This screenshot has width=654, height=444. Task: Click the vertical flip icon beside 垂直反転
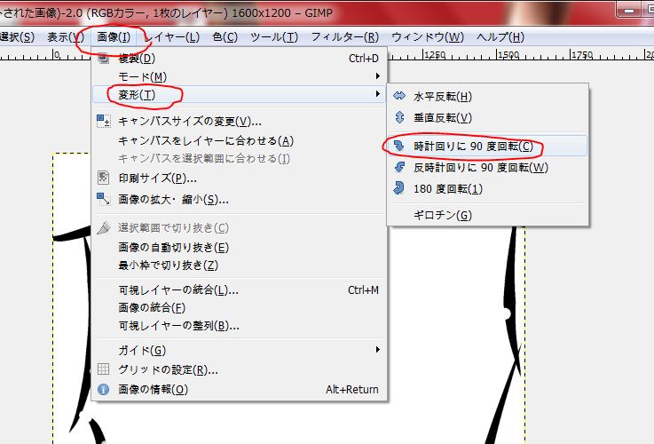tap(399, 117)
